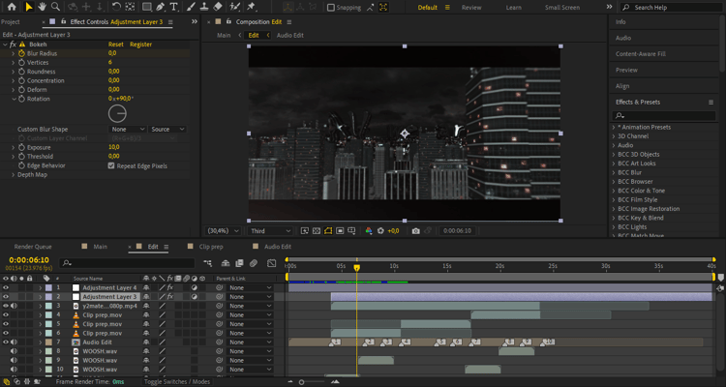Open the Custom Blur Shape None dropdown

127,129
